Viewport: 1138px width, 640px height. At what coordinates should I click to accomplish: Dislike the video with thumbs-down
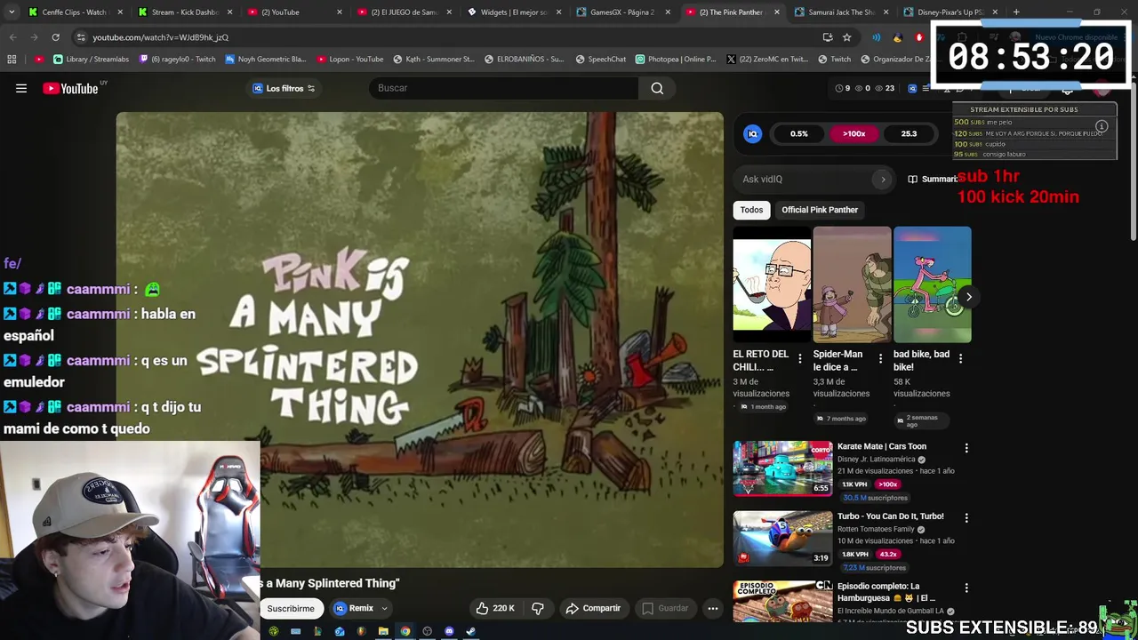point(538,608)
